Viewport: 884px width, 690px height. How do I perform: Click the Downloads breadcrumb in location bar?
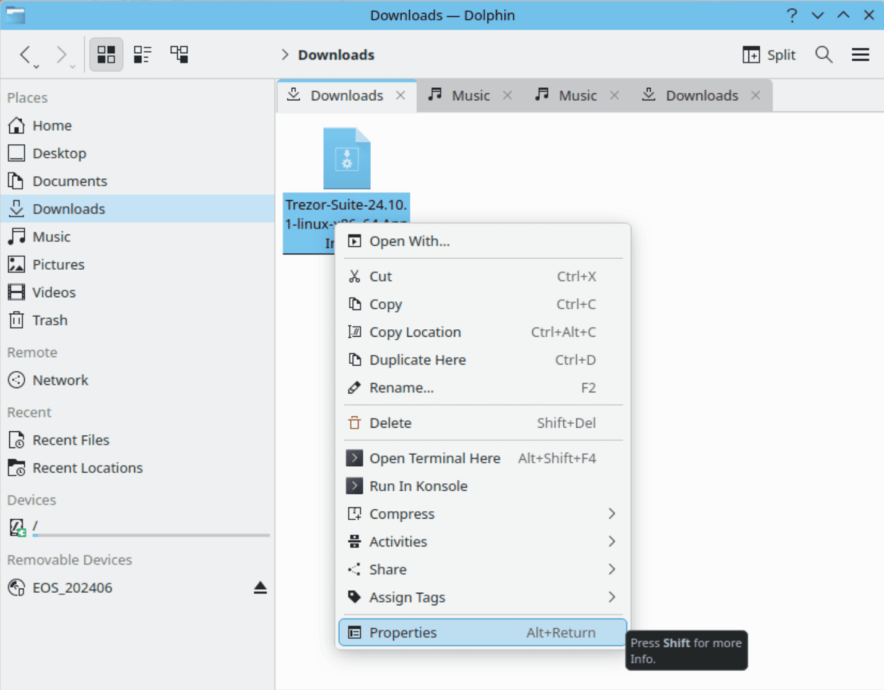tap(336, 55)
